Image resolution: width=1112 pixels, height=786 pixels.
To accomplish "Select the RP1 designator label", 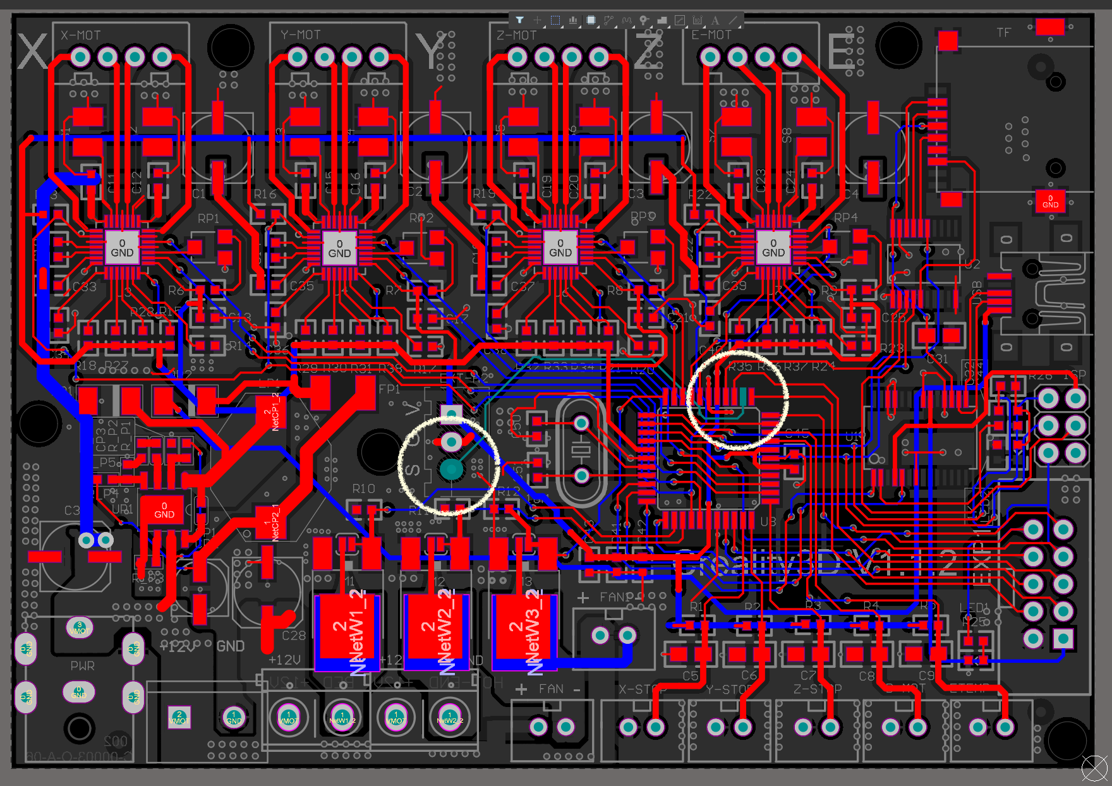I will click(x=208, y=219).
